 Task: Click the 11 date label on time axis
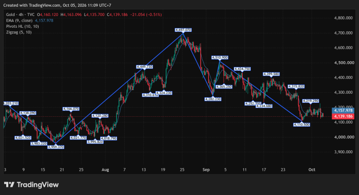pyautogui.click(x=244, y=170)
